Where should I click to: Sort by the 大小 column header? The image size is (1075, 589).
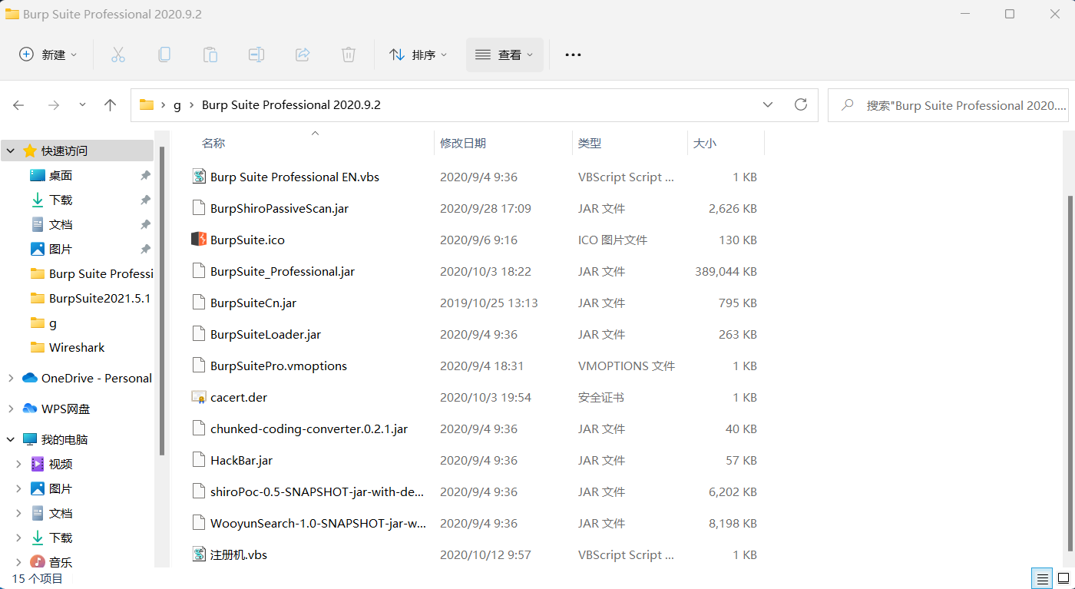tap(705, 143)
